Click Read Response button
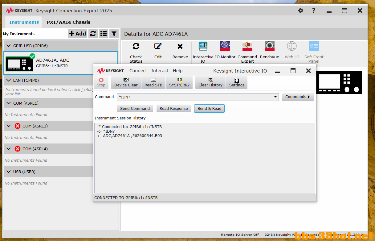The width and height of the screenshot is (375, 241). pos(173,109)
